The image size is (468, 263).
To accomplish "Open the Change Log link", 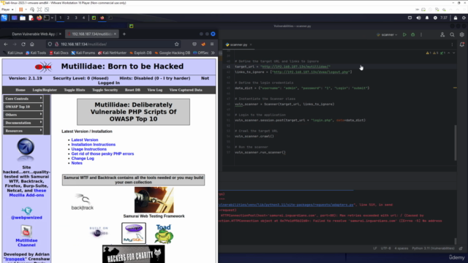I will 83,159.
